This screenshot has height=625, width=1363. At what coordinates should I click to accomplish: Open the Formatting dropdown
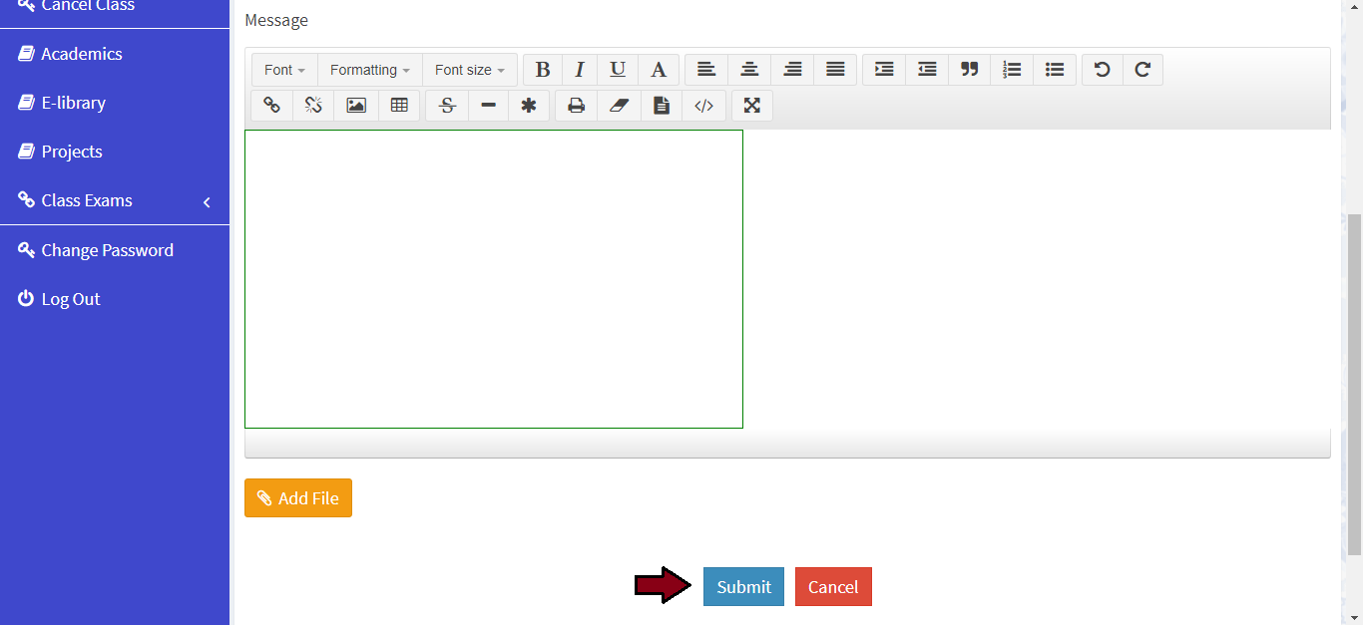point(370,70)
